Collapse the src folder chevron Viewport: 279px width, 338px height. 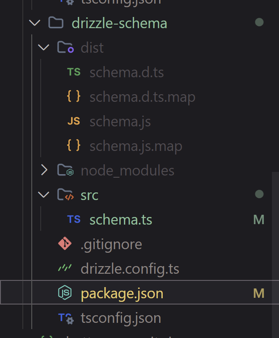pos(43,195)
